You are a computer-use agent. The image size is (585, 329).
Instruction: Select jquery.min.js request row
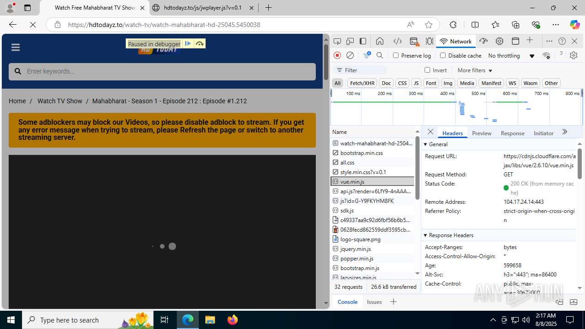point(372,249)
